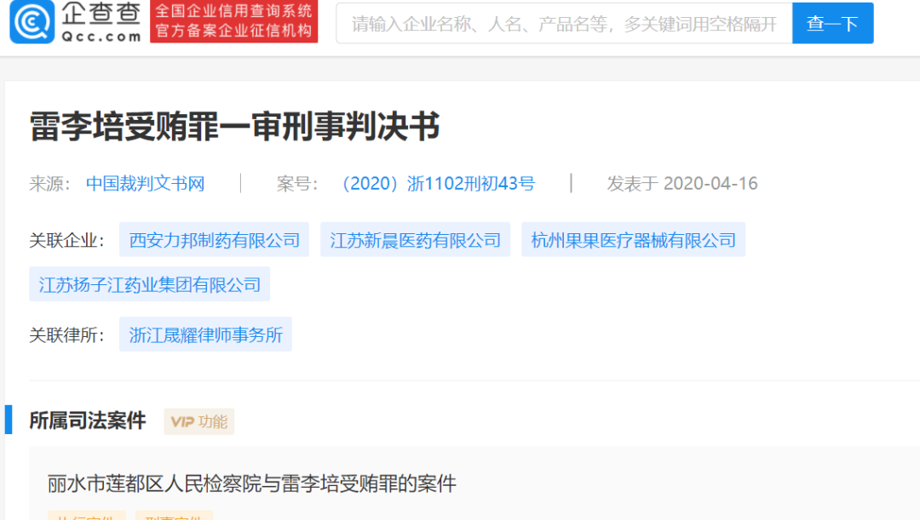This screenshot has height=520, width=920.
Task: Click the 来源 label
Action: pyautogui.click(x=50, y=184)
